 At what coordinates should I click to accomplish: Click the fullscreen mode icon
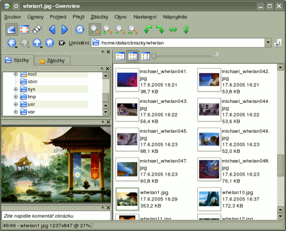pos(25,30)
